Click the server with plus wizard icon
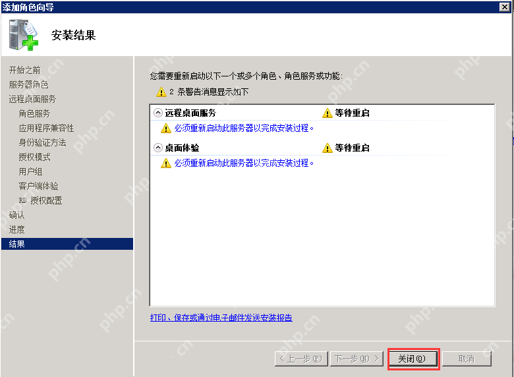This screenshot has width=514, height=377. [24, 35]
